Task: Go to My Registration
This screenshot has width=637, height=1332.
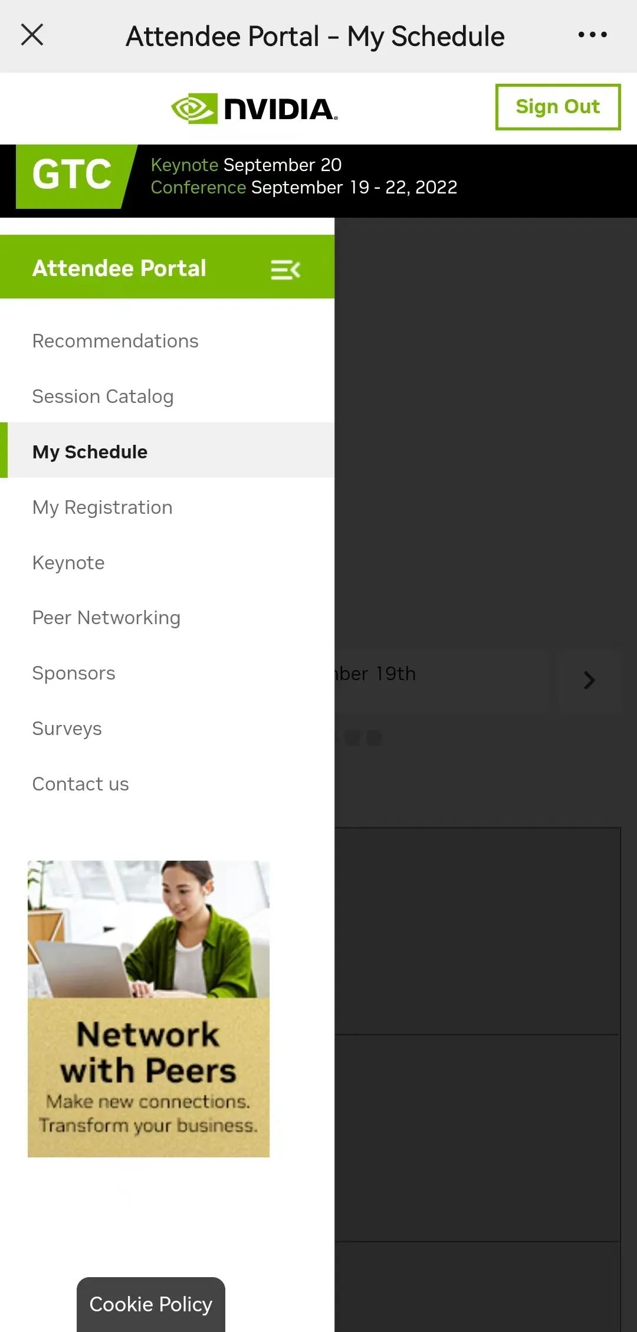Action: pos(102,507)
